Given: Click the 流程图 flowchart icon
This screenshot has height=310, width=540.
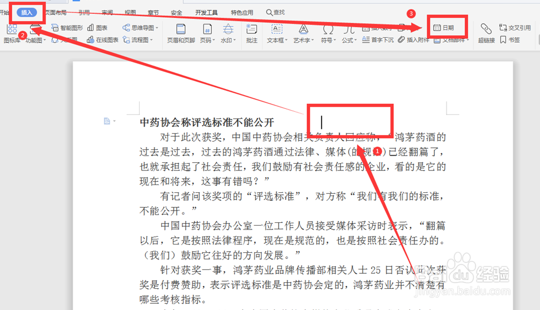Looking at the screenshot, I should (126, 40).
